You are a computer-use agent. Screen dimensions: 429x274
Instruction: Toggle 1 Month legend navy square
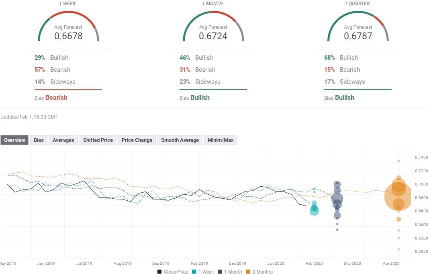pyautogui.click(x=220, y=272)
